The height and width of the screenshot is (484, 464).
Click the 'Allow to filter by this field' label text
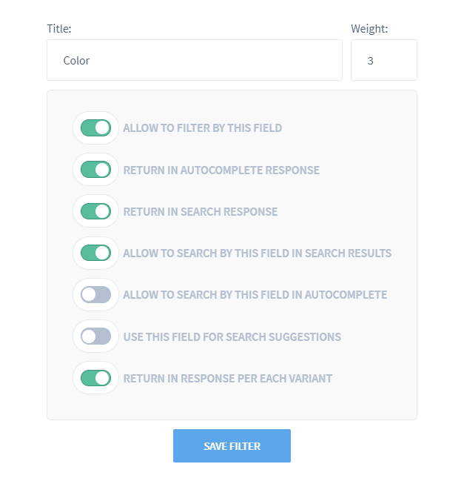tap(203, 128)
